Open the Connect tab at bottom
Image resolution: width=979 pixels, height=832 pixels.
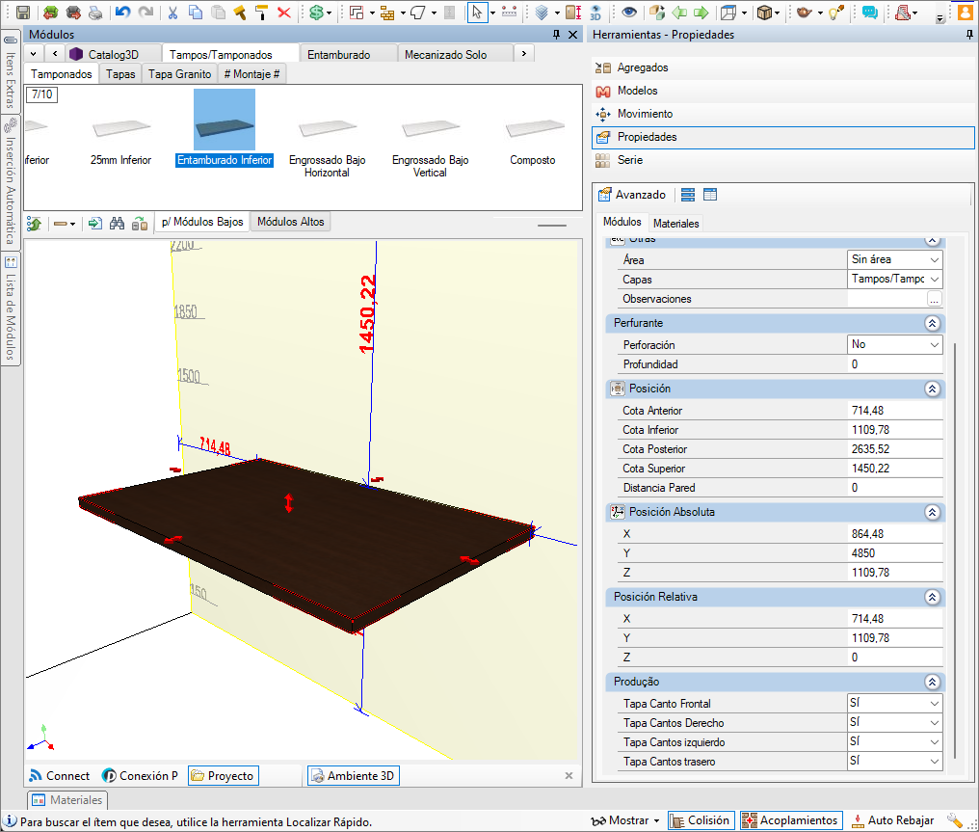click(x=60, y=776)
